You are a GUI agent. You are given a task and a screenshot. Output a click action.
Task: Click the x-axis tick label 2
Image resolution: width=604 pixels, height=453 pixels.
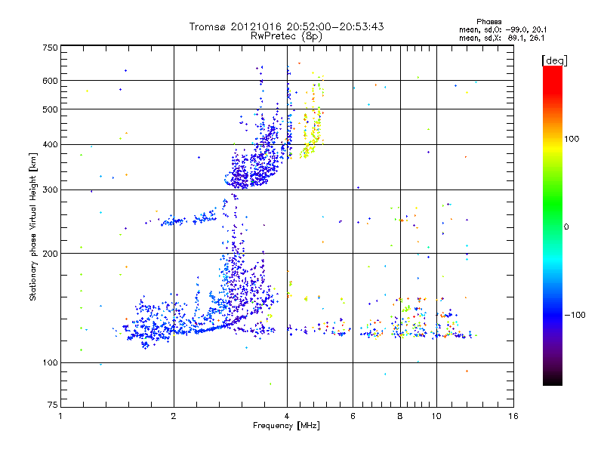click(174, 416)
